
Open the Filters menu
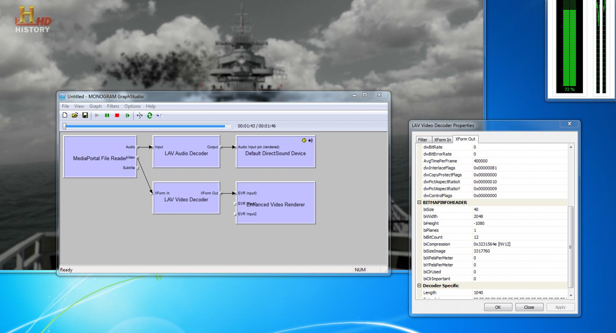tap(113, 106)
